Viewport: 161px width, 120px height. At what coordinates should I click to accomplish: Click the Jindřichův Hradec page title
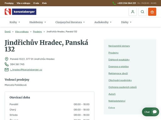(46, 46)
